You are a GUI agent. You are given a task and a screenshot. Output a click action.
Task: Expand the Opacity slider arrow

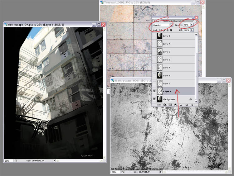click(192, 25)
